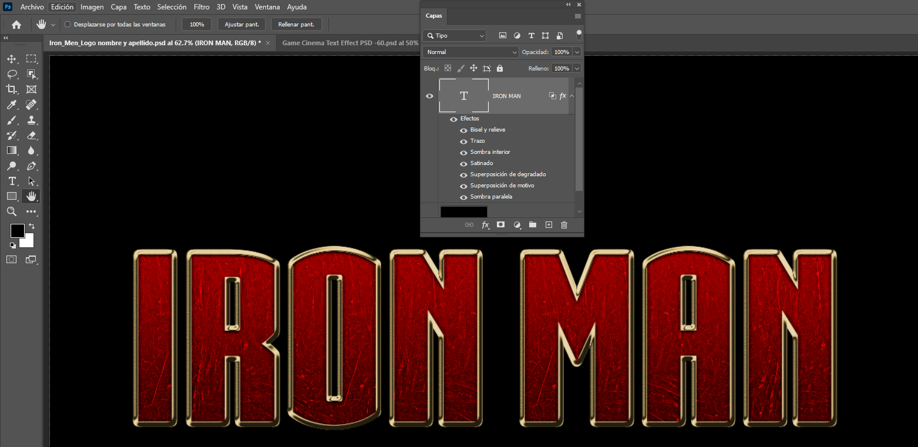Image resolution: width=918 pixels, height=447 pixels.
Task: Open the Relleno slider dropdown arrow
Action: (x=577, y=69)
